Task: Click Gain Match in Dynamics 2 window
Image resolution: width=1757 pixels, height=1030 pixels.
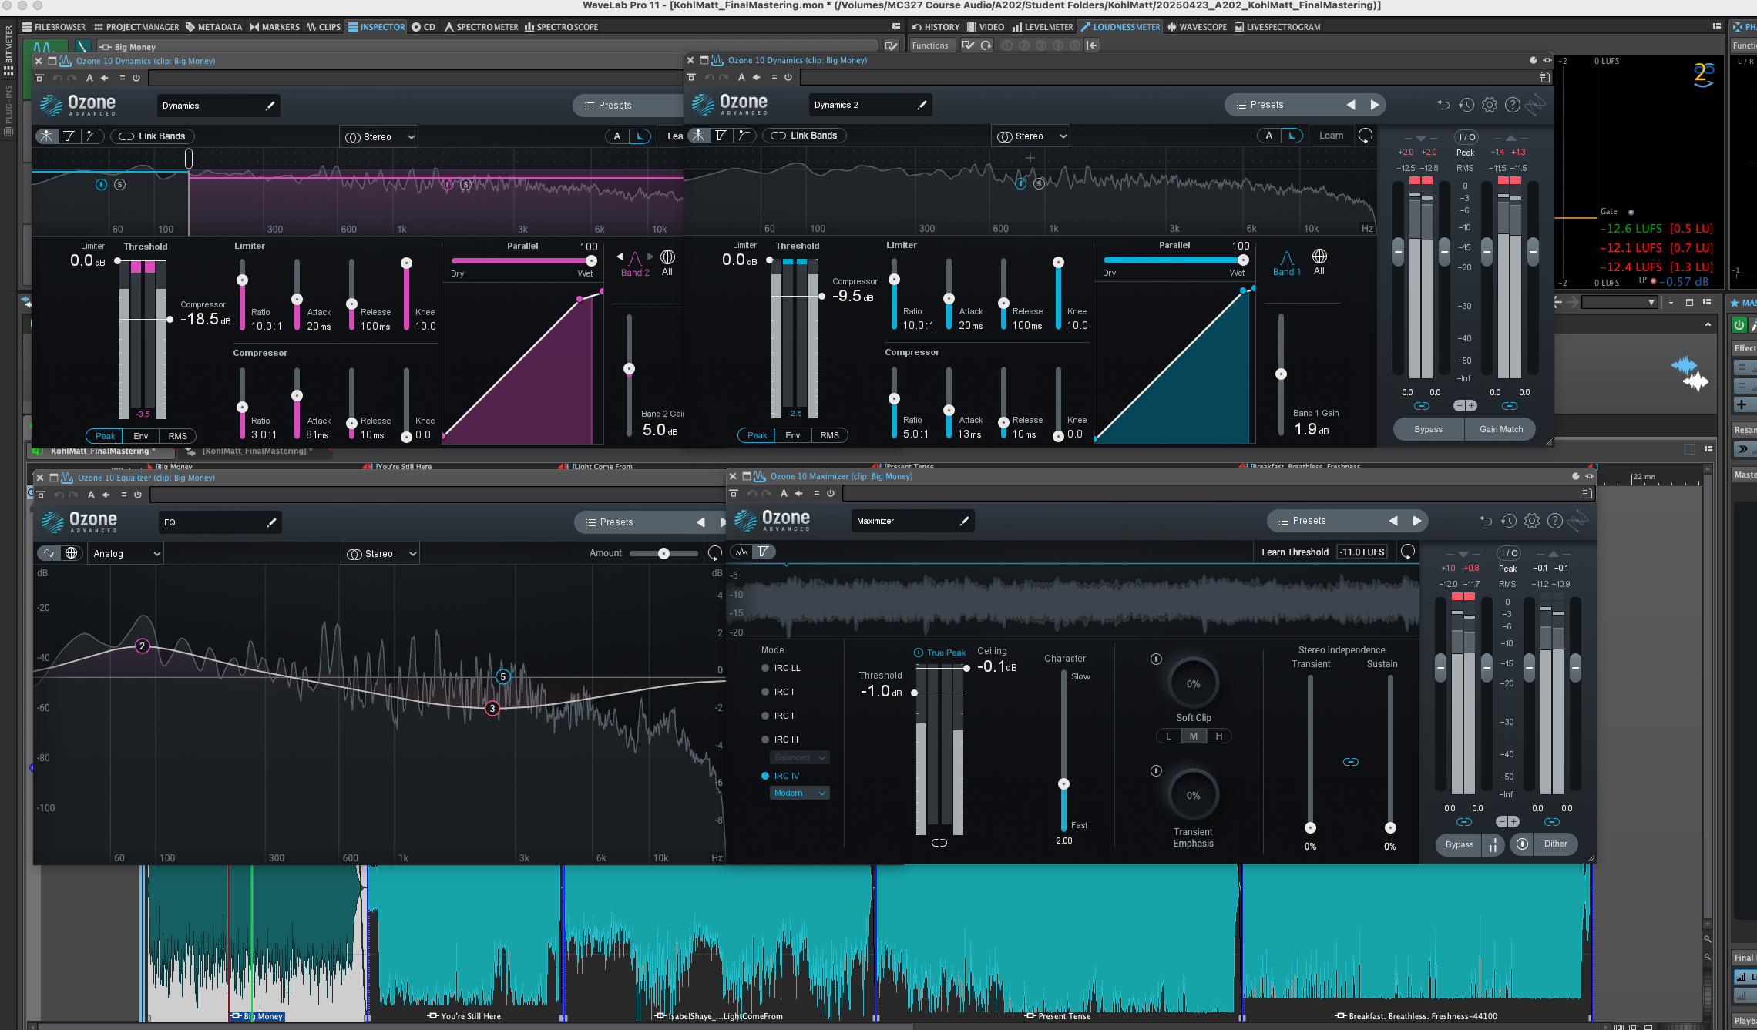Action: click(1500, 429)
